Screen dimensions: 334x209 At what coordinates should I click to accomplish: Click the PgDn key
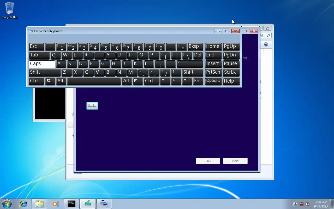[231, 55]
